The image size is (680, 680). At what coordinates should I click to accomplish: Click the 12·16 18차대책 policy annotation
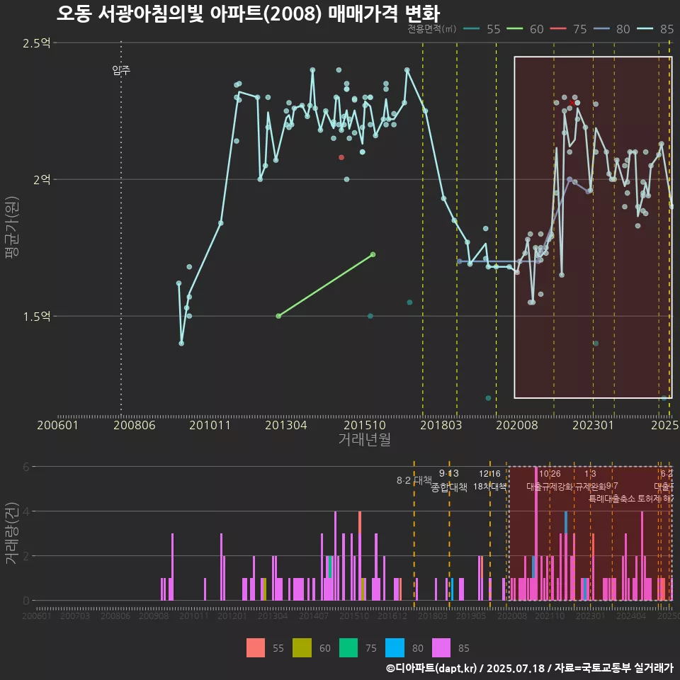coord(489,480)
